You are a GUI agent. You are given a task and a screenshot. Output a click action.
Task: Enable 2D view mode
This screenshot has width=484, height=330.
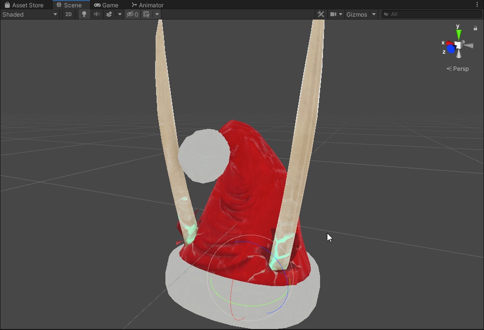pyautogui.click(x=68, y=14)
